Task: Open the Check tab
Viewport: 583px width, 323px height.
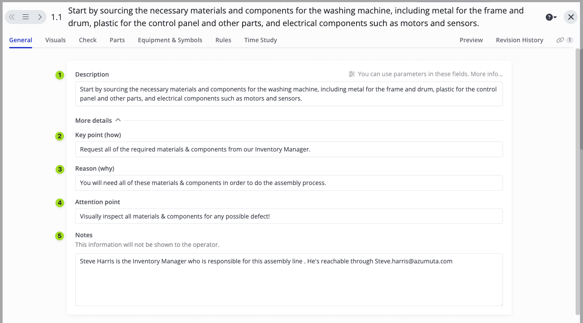Action: pos(88,40)
